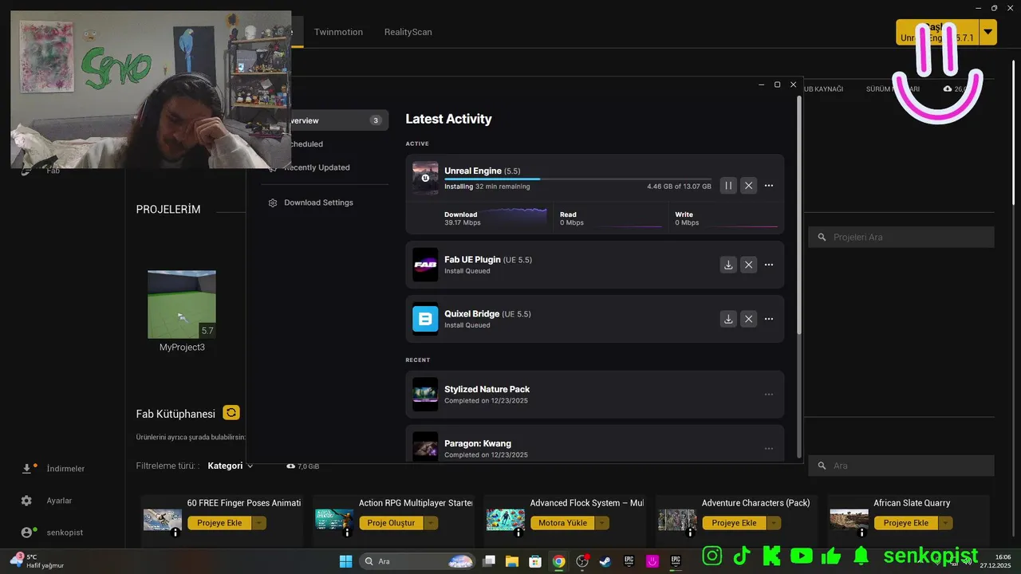
Task: Expand dropdown beside Motora Yükle button
Action: pyautogui.click(x=602, y=523)
